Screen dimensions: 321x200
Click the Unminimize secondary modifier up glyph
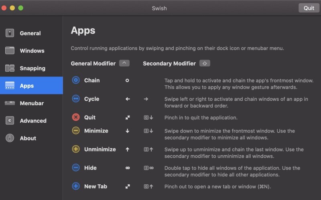148,149
